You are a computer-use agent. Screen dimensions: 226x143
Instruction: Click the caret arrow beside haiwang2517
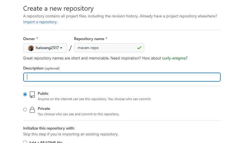(61, 48)
